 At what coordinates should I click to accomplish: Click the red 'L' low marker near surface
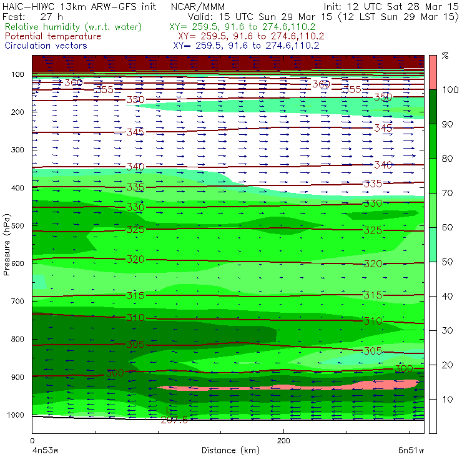tap(169, 410)
